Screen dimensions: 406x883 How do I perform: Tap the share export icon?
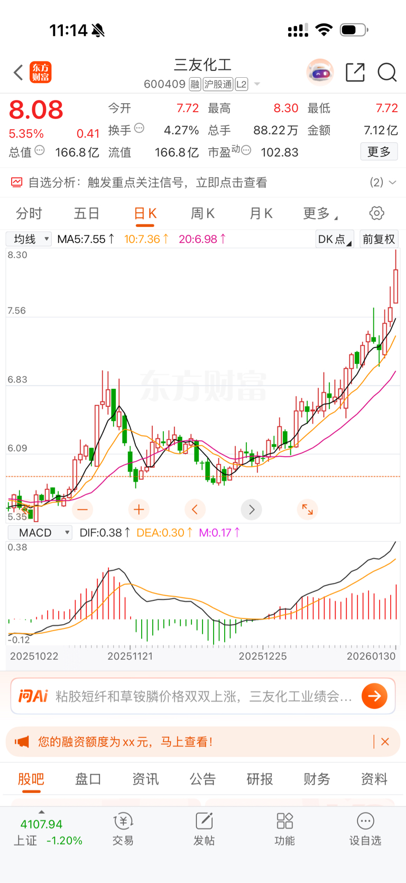coord(355,72)
